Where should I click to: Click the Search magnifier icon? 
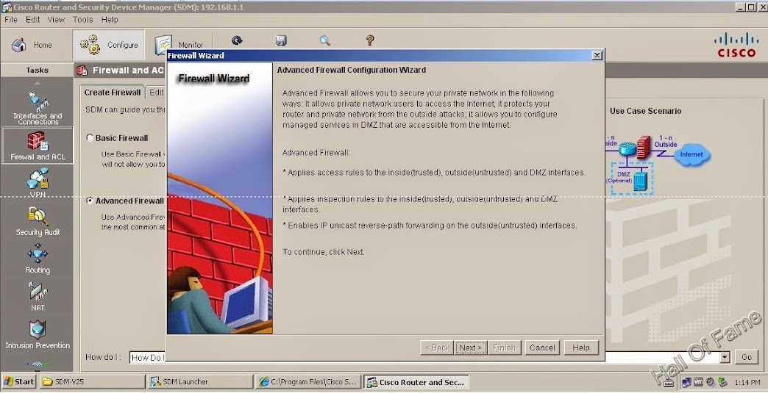[x=324, y=40]
